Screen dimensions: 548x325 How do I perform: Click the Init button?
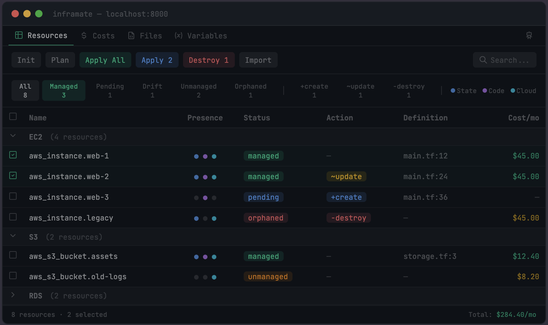coord(26,60)
